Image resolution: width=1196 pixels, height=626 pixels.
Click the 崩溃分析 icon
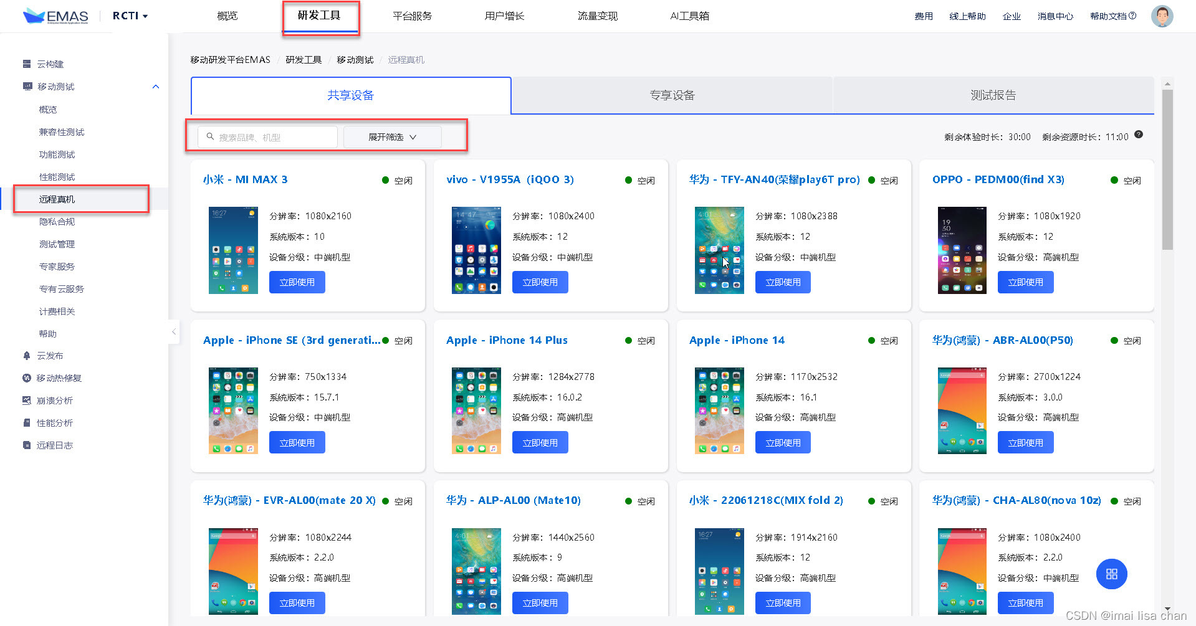(x=27, y=401)
